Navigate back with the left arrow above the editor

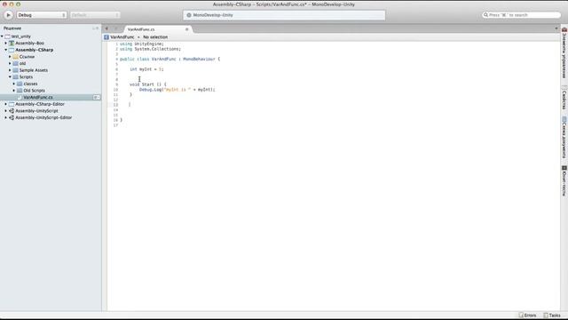tap(106, 28)
